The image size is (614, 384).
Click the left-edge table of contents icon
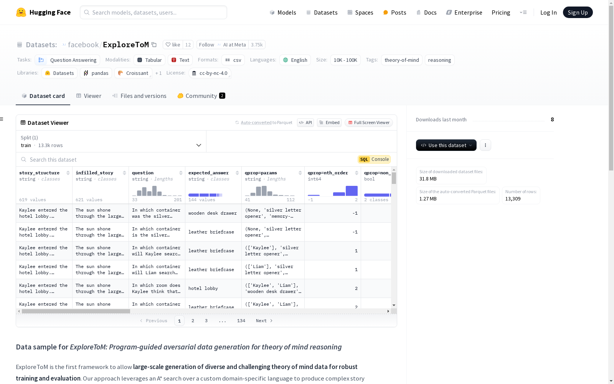click(x=2, y=119)
